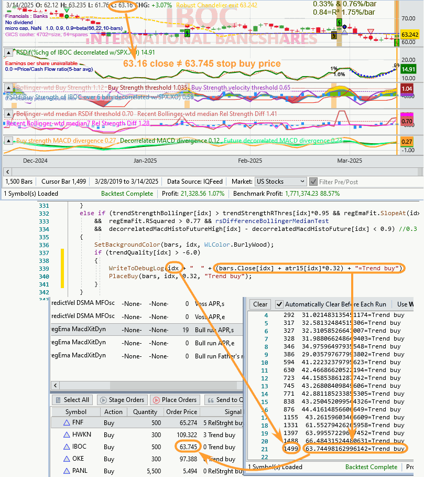The image size is (424, 477).
Task: Click the Place Orders button
Action: 175,400
